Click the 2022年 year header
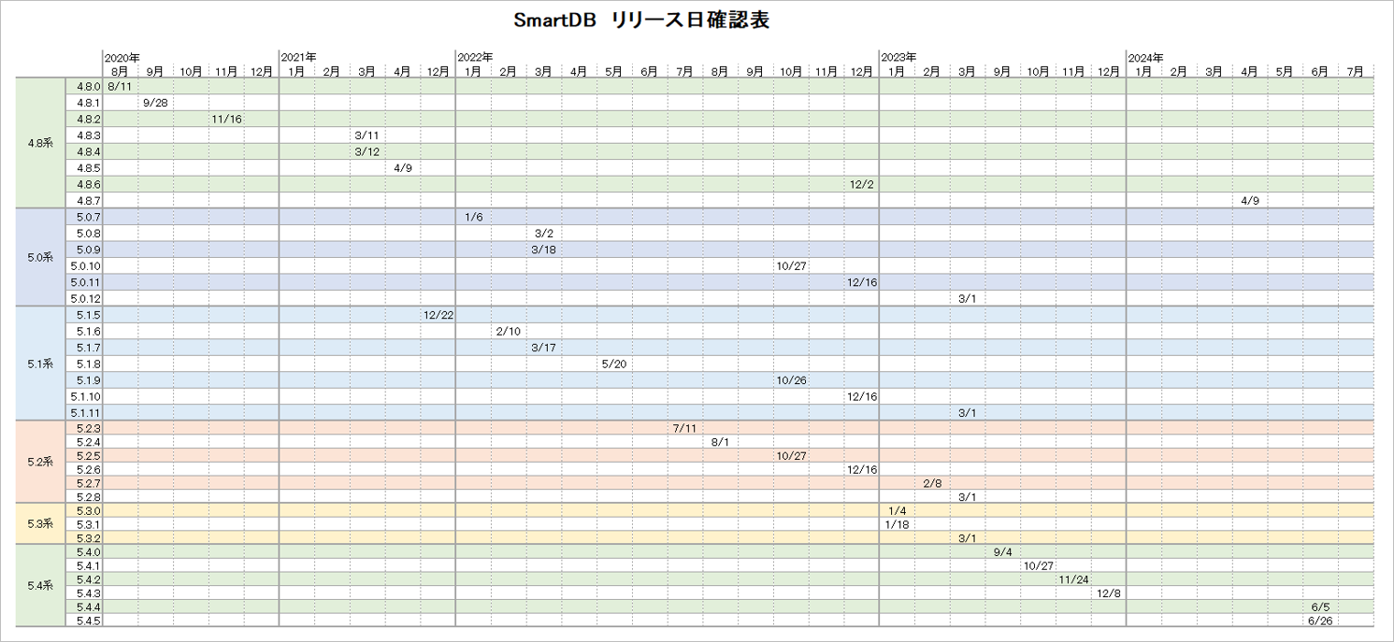 pyautogui.click(x=475, y=58)
